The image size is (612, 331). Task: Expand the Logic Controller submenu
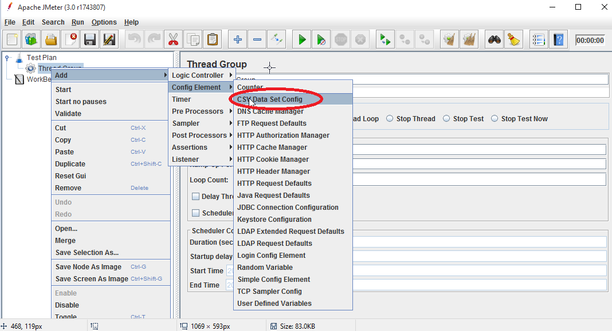201,75
